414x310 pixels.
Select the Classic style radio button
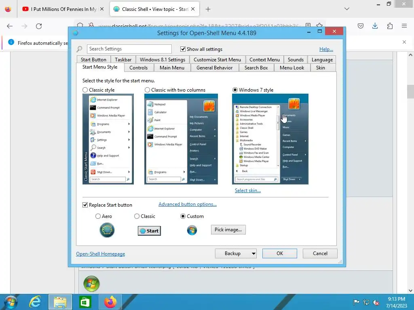pos(85,90)
